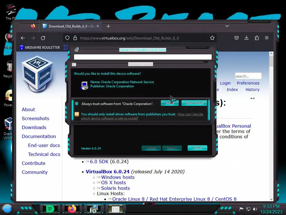Viewport: 286px width, 215px height.
Task: Switch to the VirtualBox installer taskbar item
Action: point(94,209)
